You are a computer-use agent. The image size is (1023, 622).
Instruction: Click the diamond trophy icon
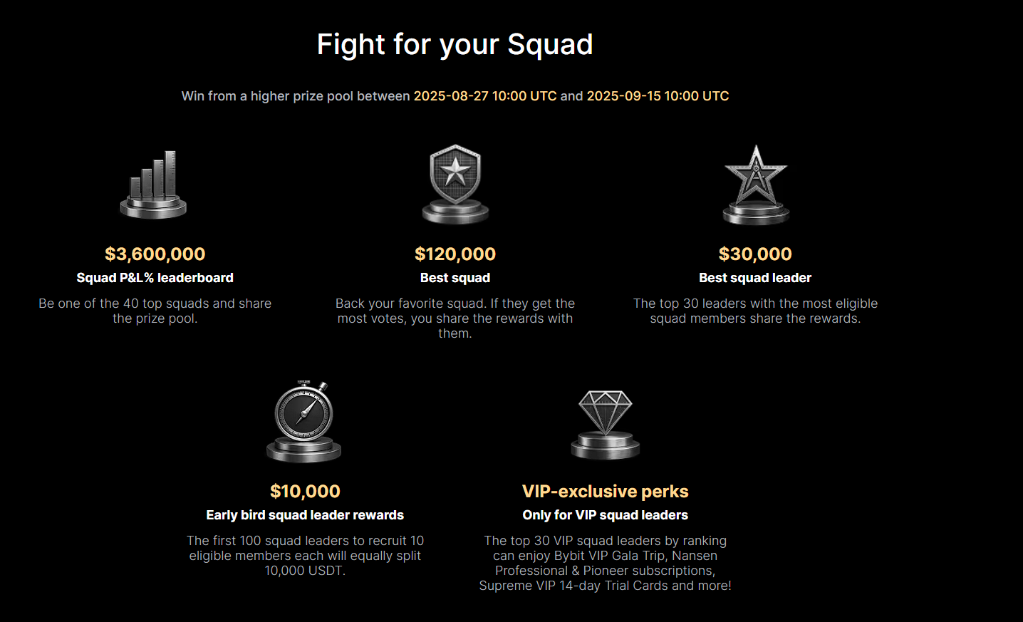[x=606, y=425]
